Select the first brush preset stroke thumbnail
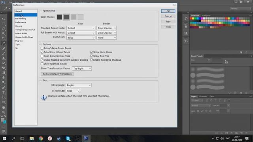The image size is (253, 142). (x=210, y=69)
